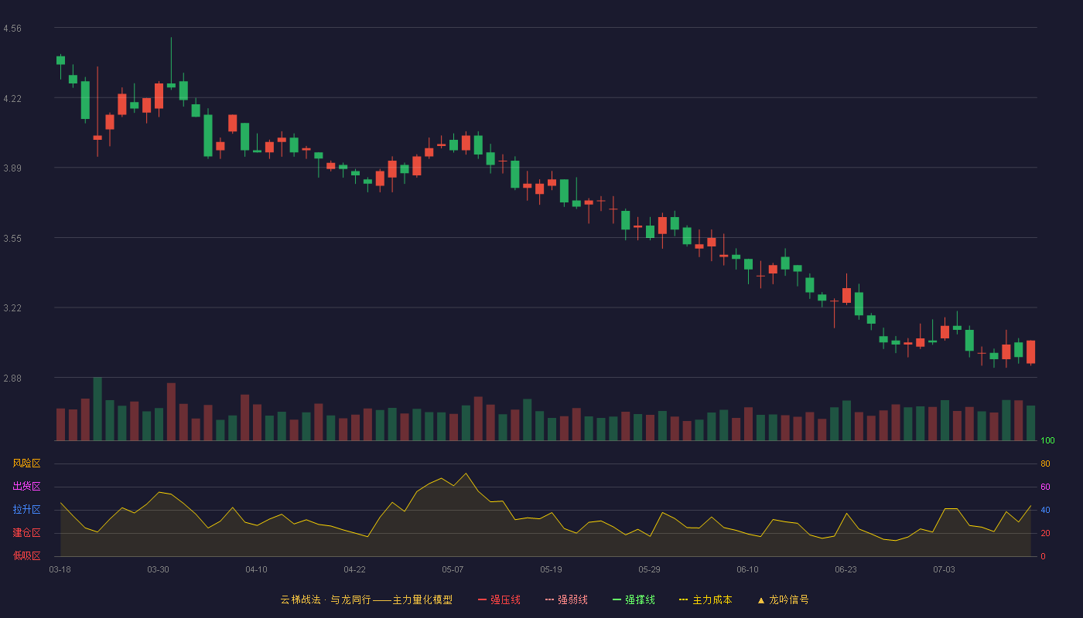Viewport: 1083px width, 618px height.
Task: Click the yellow triangle 龙吟信号 icon
Action: pos(760,599)
